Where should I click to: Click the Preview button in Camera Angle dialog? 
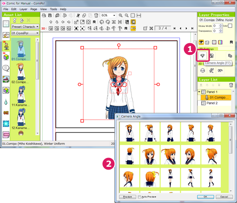point(127,197)
